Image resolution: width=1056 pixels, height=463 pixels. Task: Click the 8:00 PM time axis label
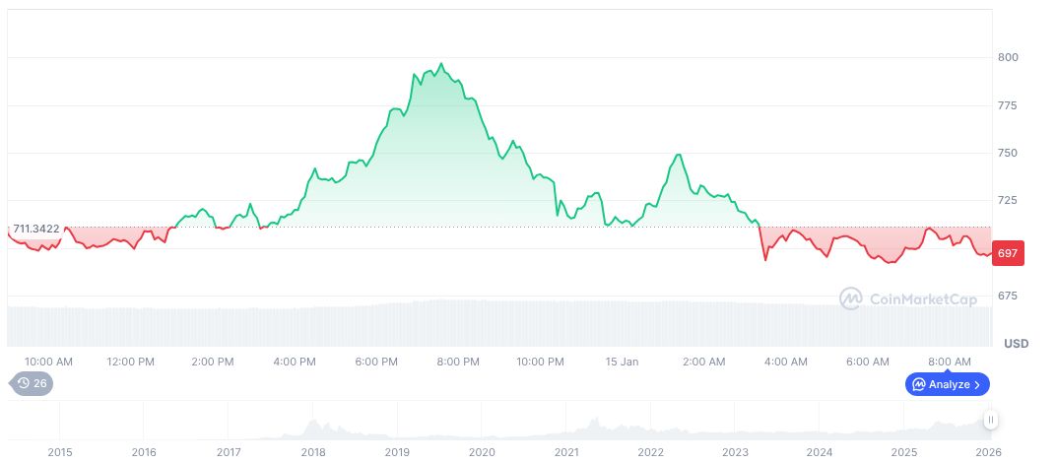(458, 362)
